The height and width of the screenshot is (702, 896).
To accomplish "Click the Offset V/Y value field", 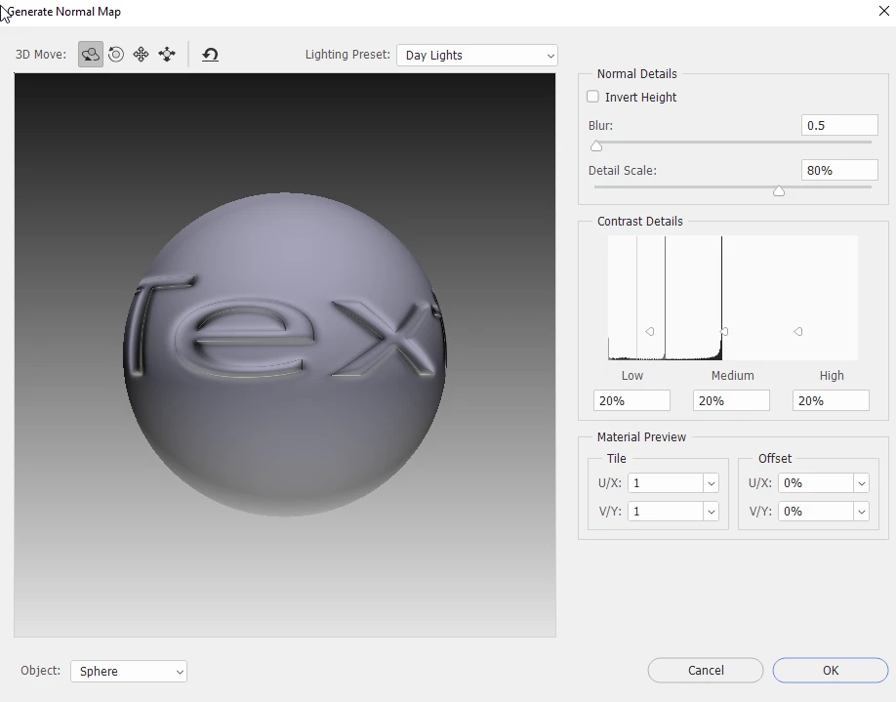I will [x=816, y=511].
